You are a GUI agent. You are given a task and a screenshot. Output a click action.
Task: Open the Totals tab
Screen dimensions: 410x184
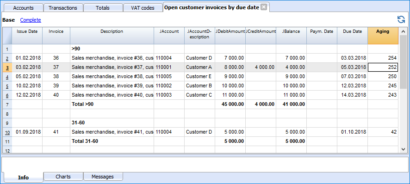pyautogui.click(x=103, y=8)
